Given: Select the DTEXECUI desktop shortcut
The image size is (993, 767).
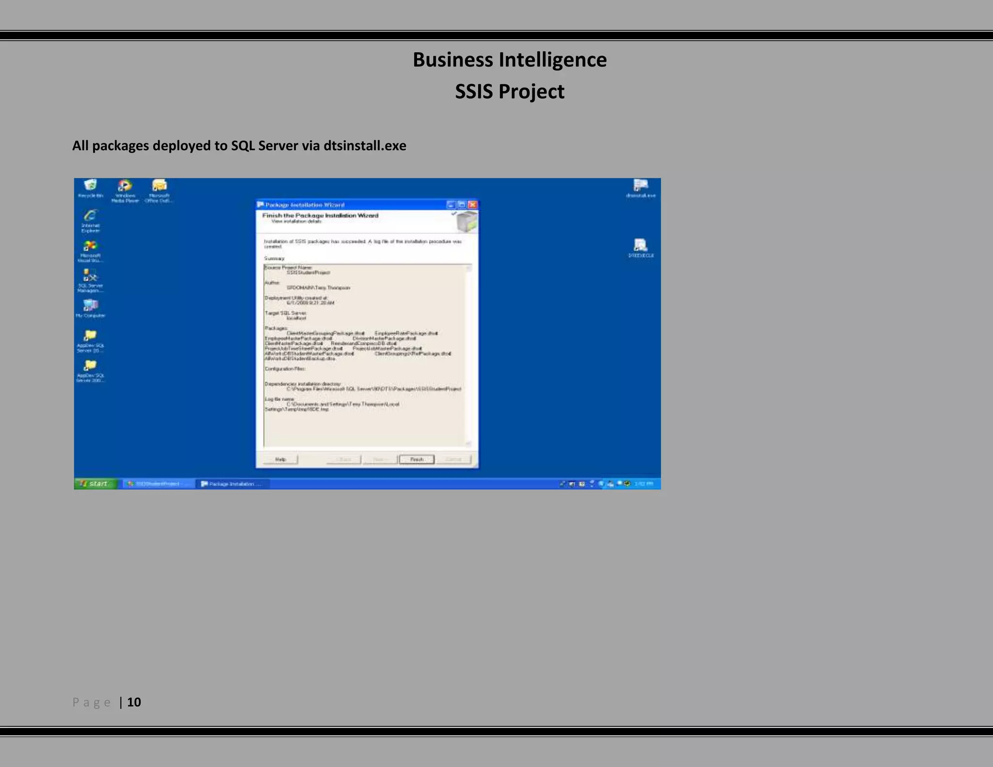Looking at the screenshot, I should pyautogui.click(x=641, y=246).
